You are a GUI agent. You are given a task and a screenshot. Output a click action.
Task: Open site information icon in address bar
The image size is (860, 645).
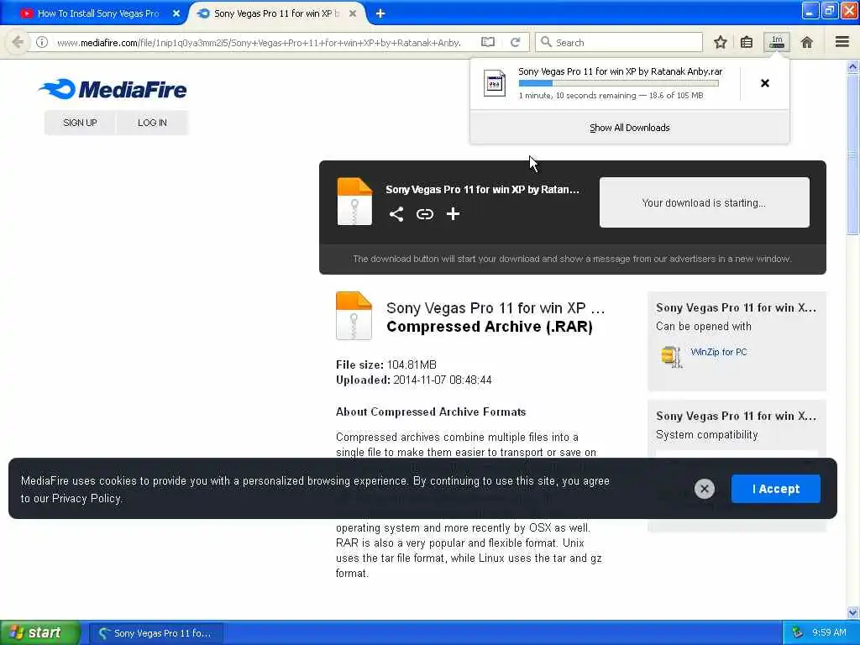(x=42, y=42)
